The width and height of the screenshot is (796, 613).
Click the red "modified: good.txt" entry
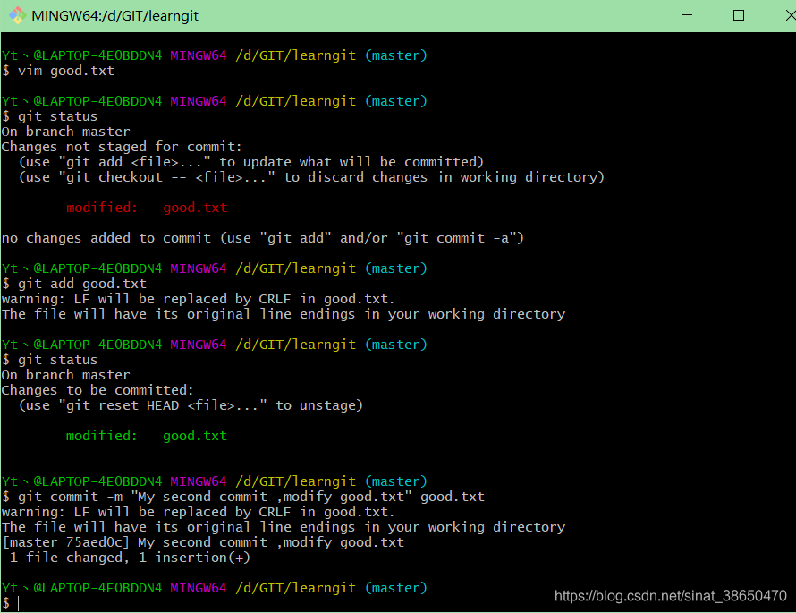pos(147,208)
